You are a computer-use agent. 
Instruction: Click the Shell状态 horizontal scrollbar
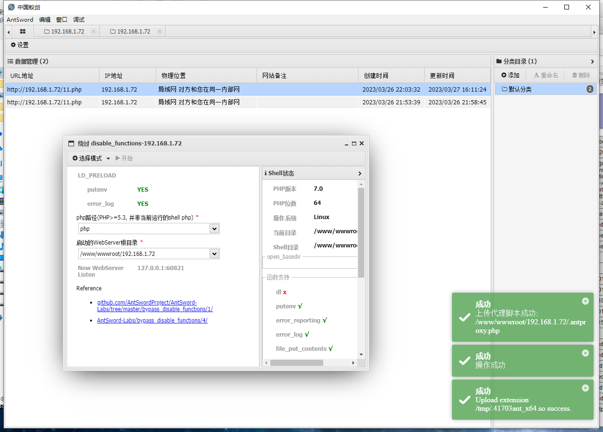coord(297,363)
